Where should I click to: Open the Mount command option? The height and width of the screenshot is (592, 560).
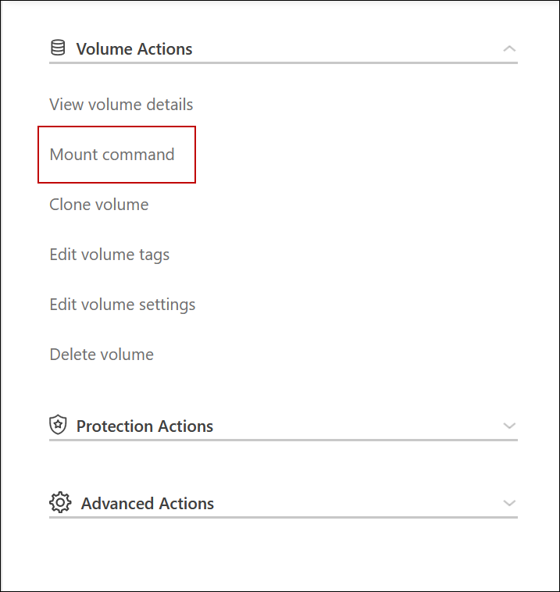112,155
